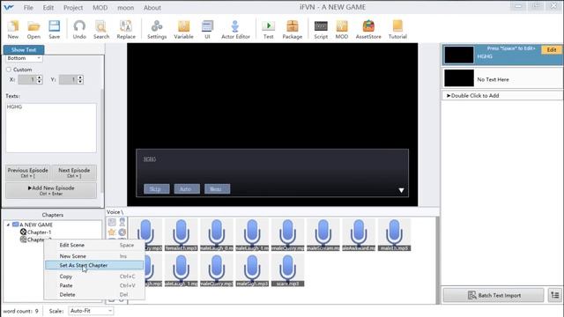Click the white triangle in dialogue box preview
The image size is (564, 317).
[401, 190]
